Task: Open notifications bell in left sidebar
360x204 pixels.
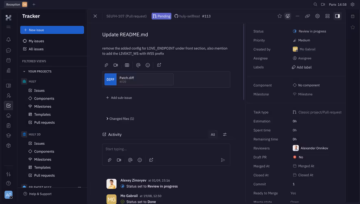Action: click(x=9, y=39)
